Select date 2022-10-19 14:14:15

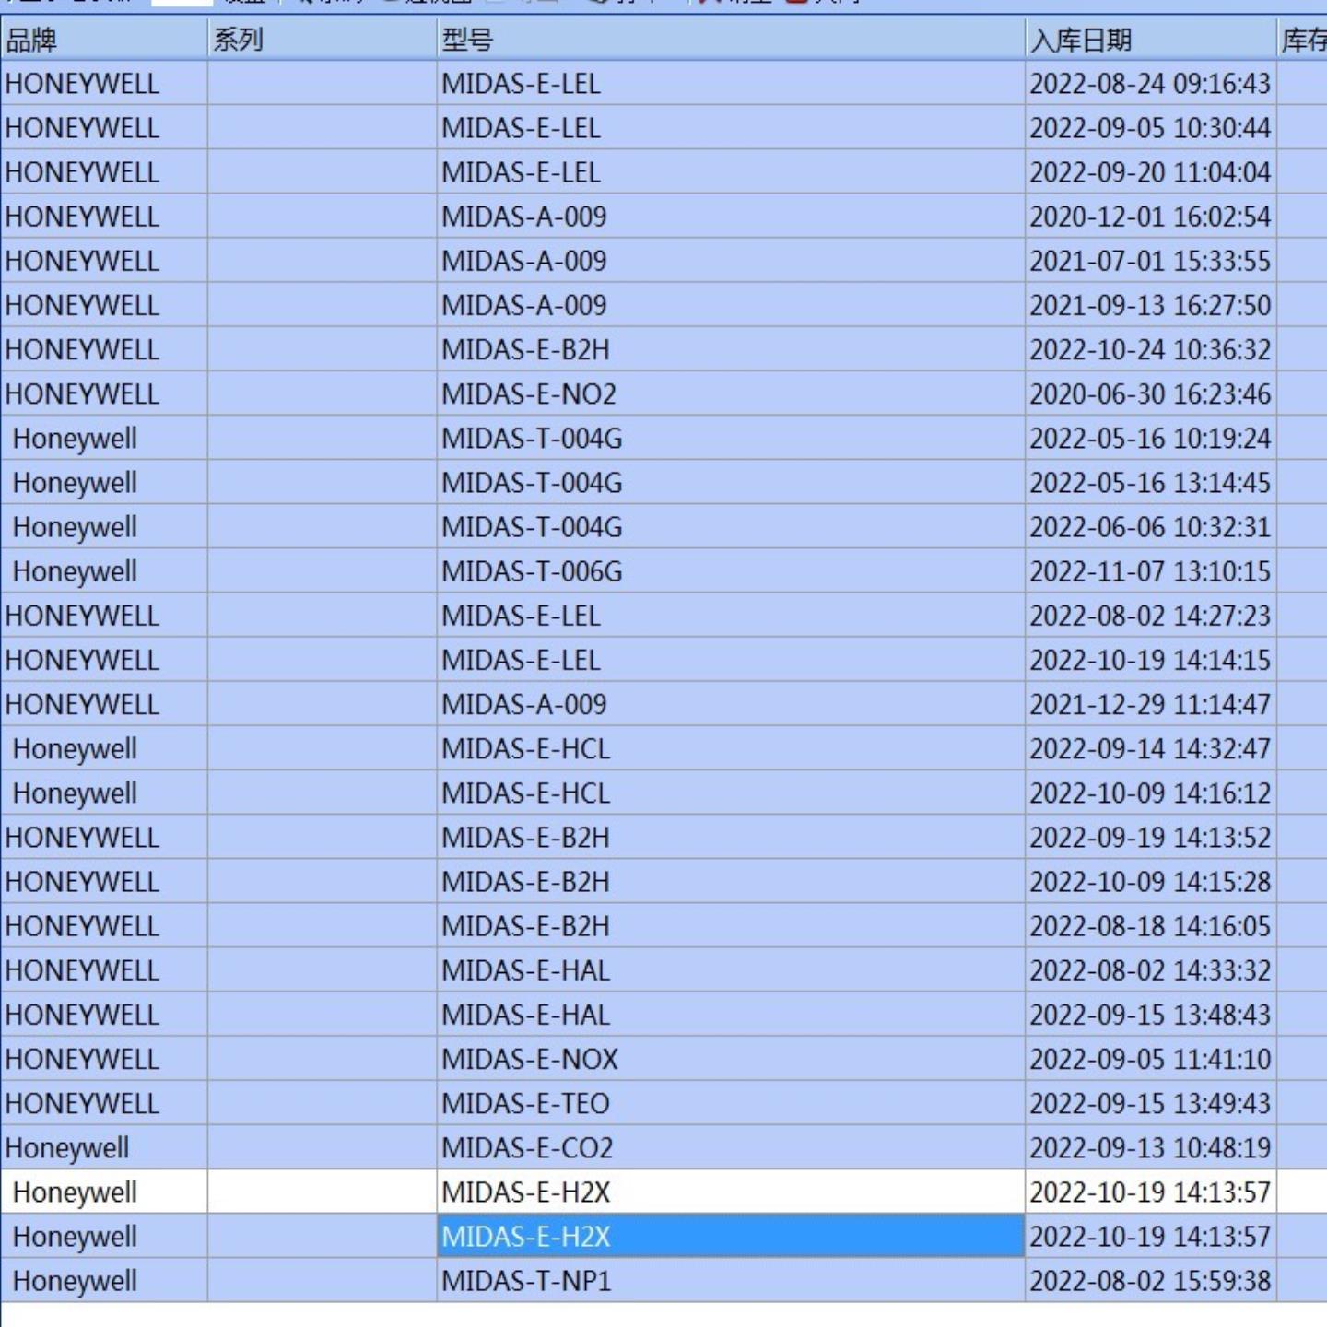1151,660
